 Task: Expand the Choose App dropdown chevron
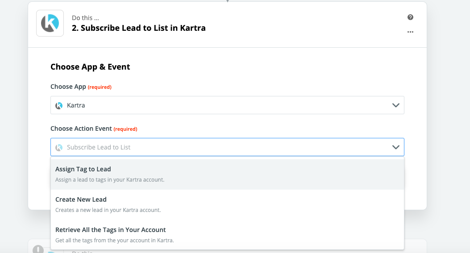pyautogui.click(x=396, y=105)
